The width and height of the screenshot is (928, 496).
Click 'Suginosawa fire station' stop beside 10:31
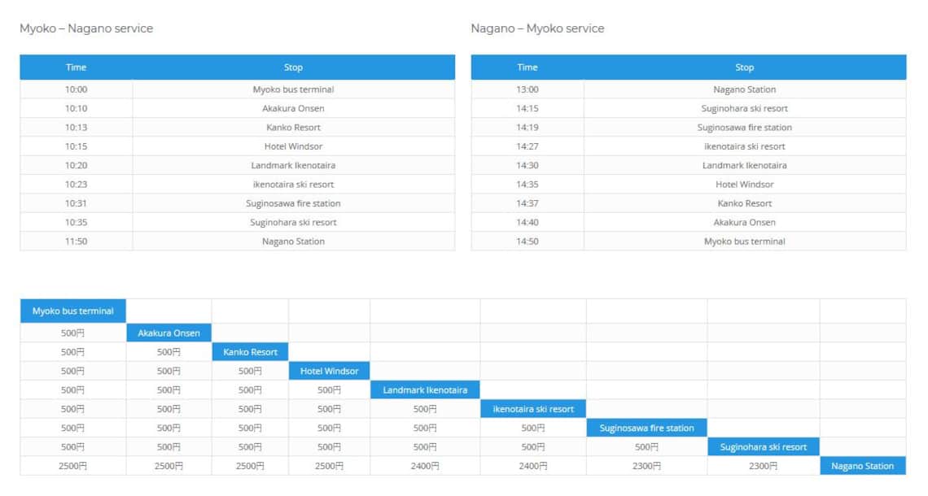pyautogui.click(x=294, y=202)
